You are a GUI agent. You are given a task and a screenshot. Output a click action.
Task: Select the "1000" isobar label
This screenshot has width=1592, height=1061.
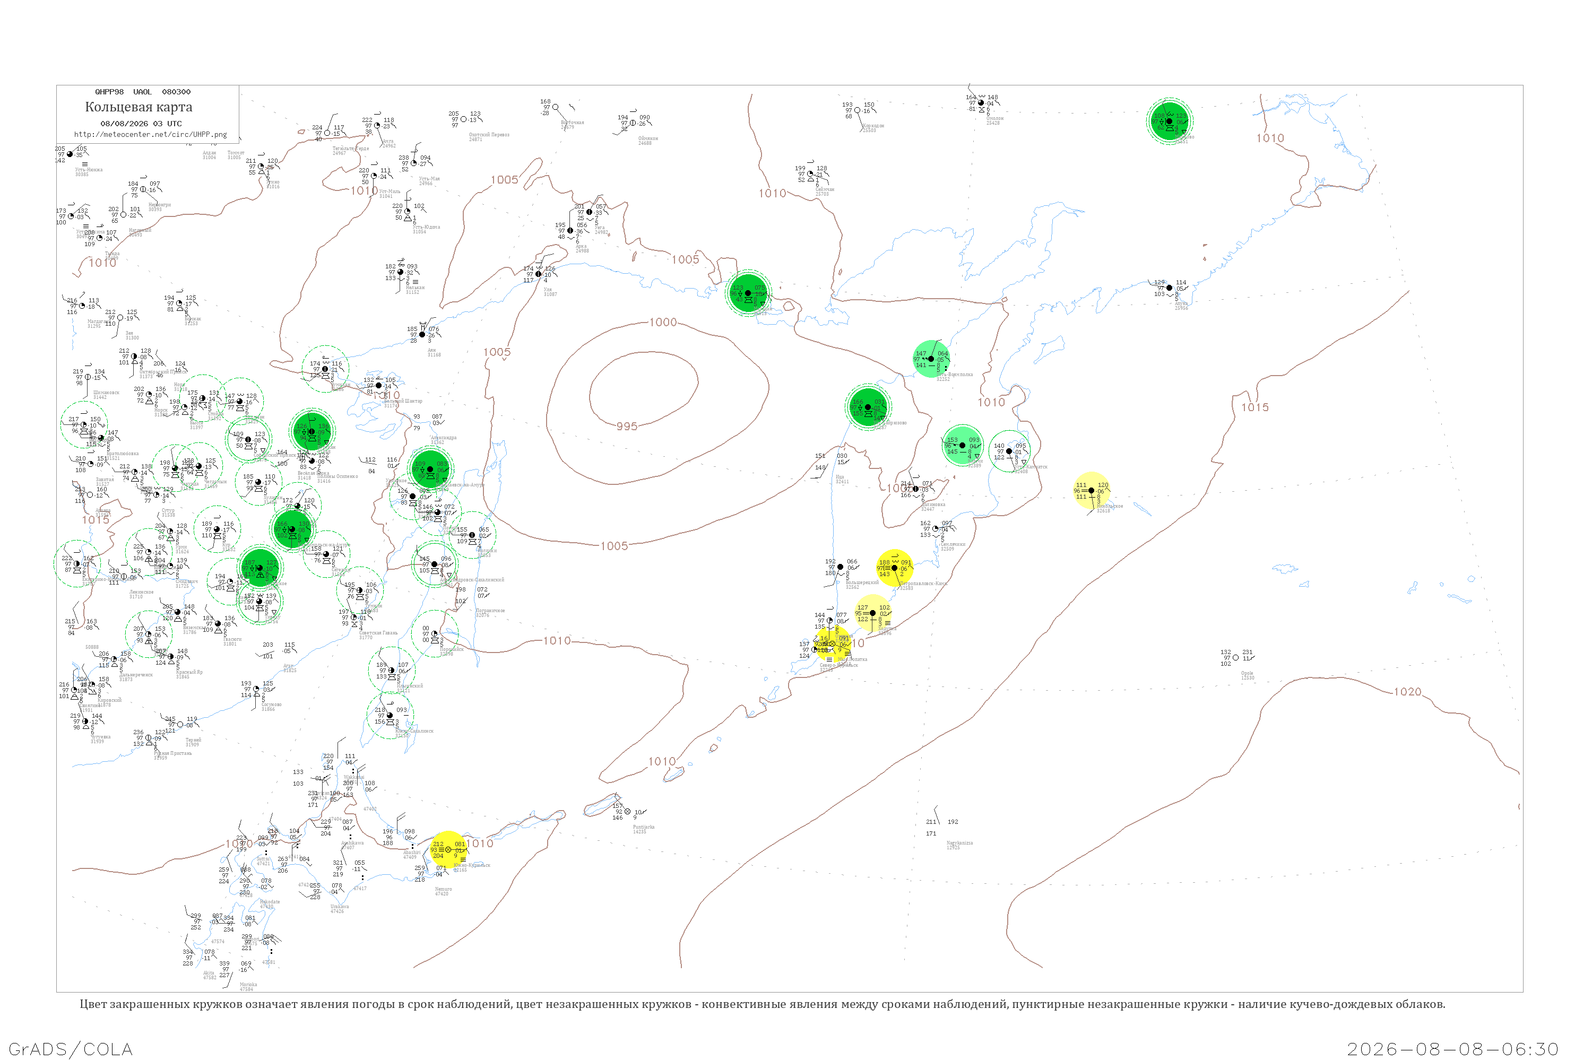click(x=663, y=322)
